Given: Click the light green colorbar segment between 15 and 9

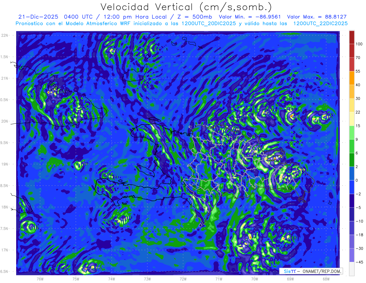Looking at the screenshot, I should [352, 132].
